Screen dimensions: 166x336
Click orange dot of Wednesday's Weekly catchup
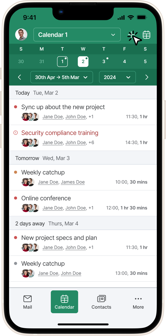coord(16,172)
